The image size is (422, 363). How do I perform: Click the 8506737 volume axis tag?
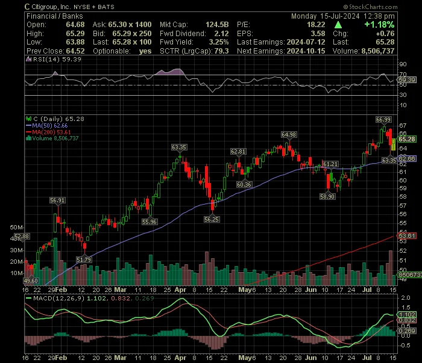tap(409, 275)
